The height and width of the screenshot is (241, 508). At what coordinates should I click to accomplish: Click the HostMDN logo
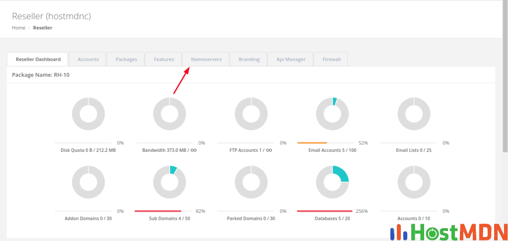pyautogui.click(x=448, y=231)
